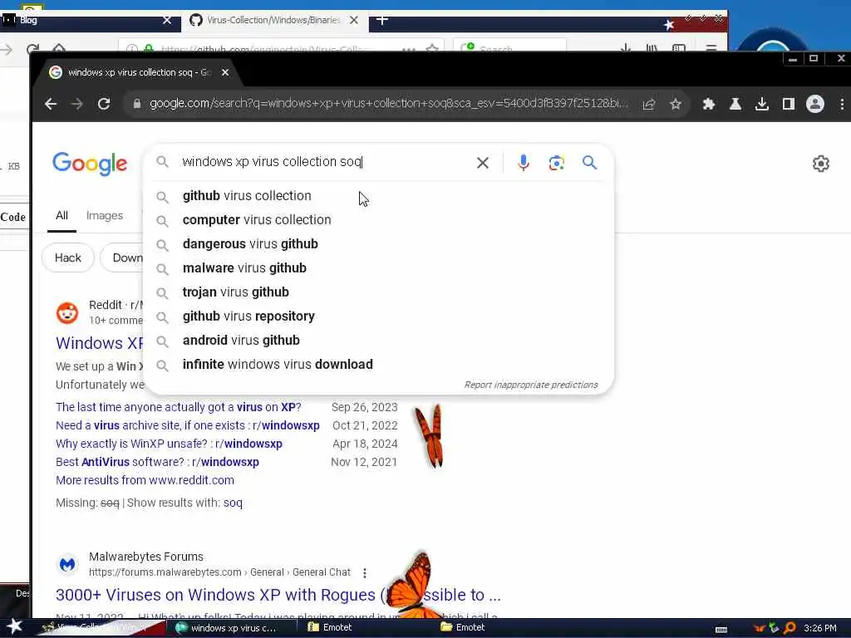The height and width of the screenshot is (638, 851).
Task: Open the share page icon in address bar
Action: pyautogui.click(x=649, y=104)
